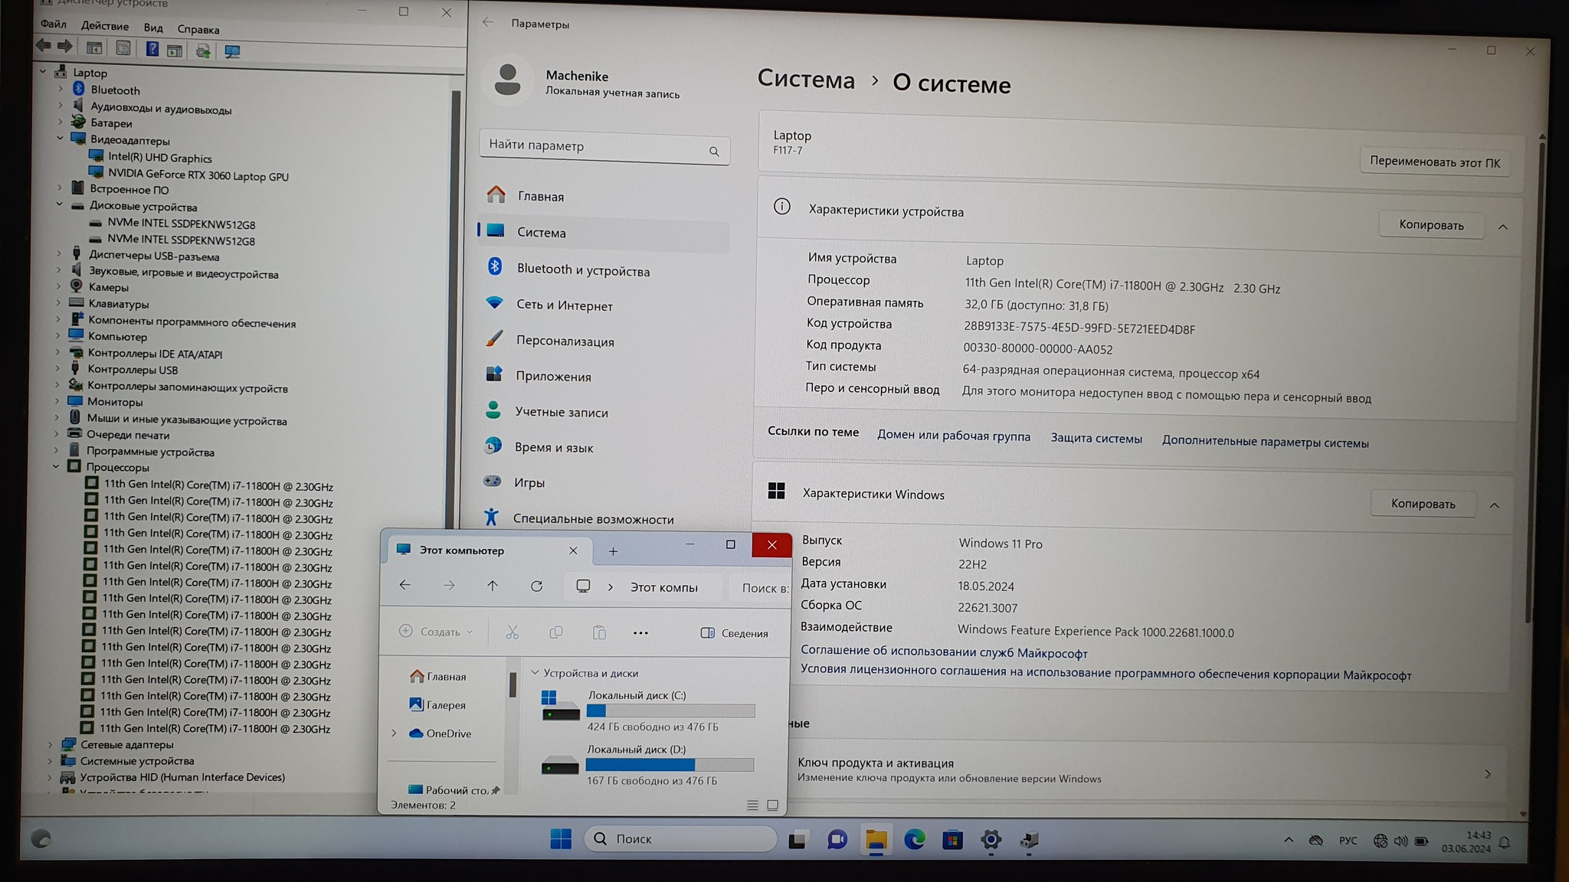This screenshot has width=1569, height=882.
Task: Open Microsoft Store from the taskbar
Action: 952,840
